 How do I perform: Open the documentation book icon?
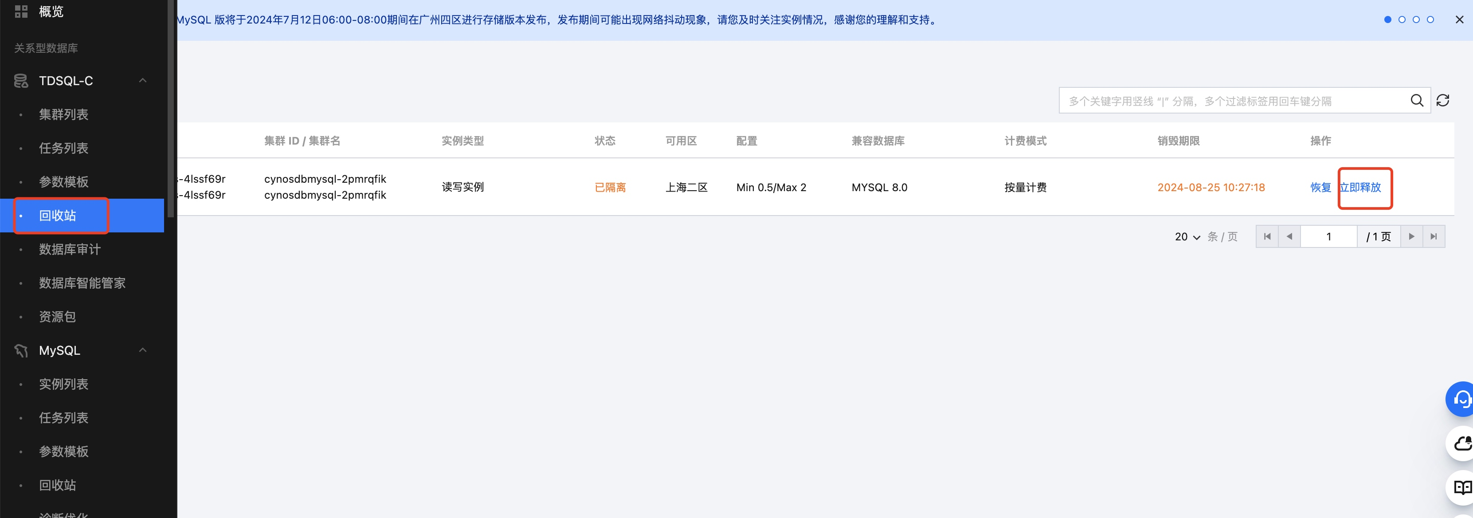pyautogui.click(x=1461, y=487)
